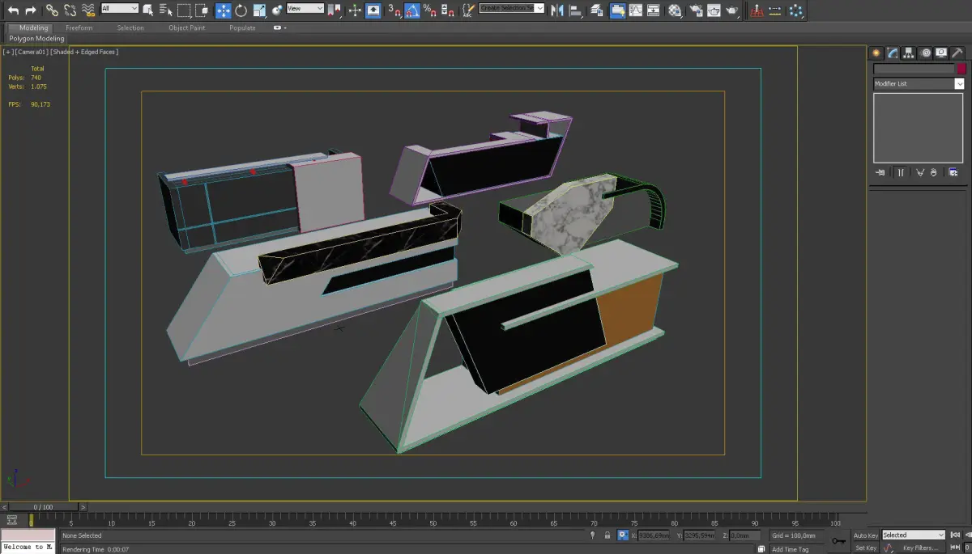This screenshot has height=554, width=972.
Task: Switch to the Hierarchy command panel
Action: coord(909,53)
